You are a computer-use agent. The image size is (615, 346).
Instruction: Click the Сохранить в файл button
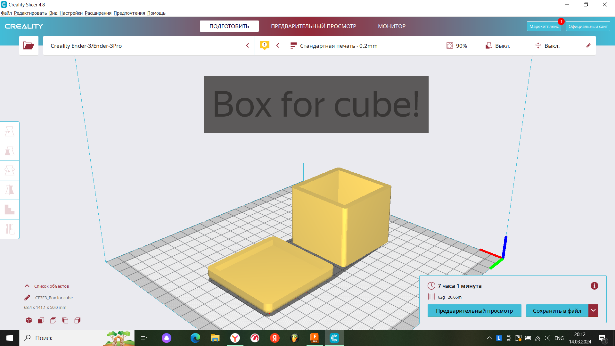(557, 310)
